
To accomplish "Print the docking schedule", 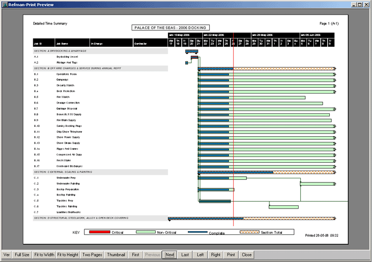I will point(231,255).
